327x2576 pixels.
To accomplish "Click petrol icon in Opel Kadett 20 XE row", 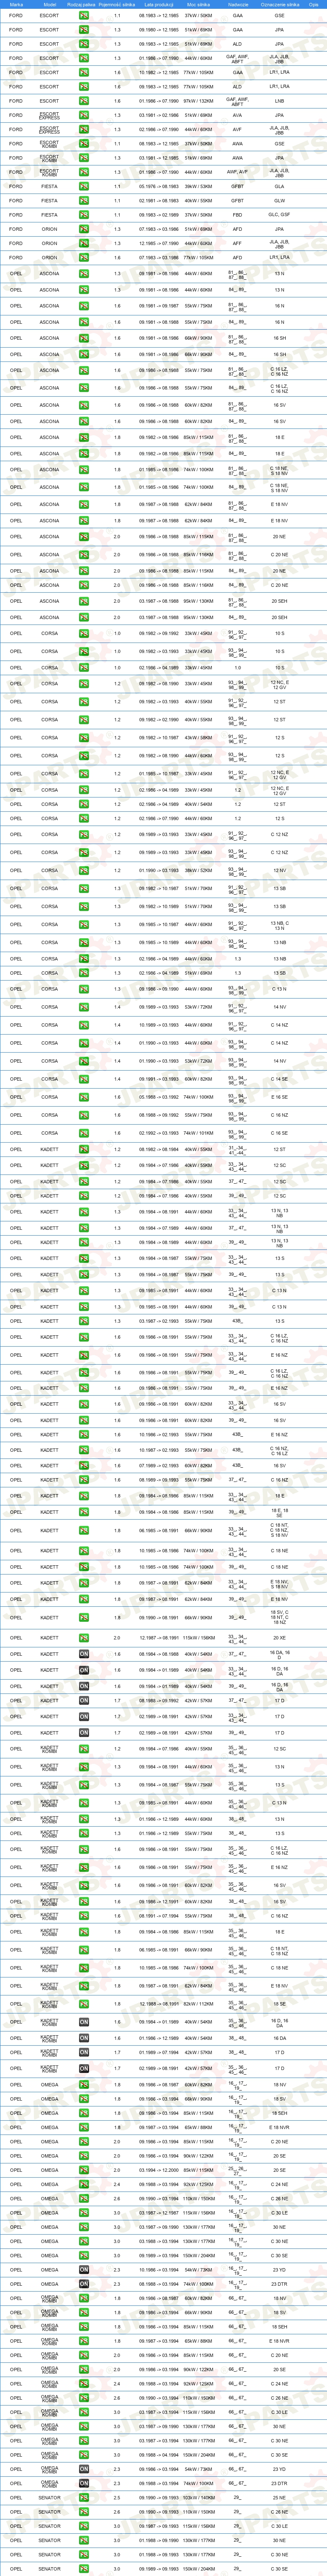I will (84, 1638).
